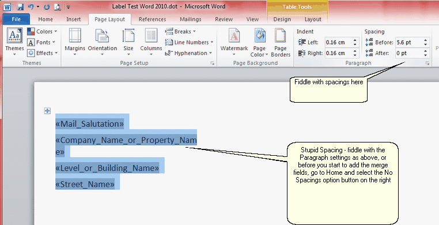Open the Mailings tab
The width and height of the screenshot is (439, 225).
[x=190, y=20]
